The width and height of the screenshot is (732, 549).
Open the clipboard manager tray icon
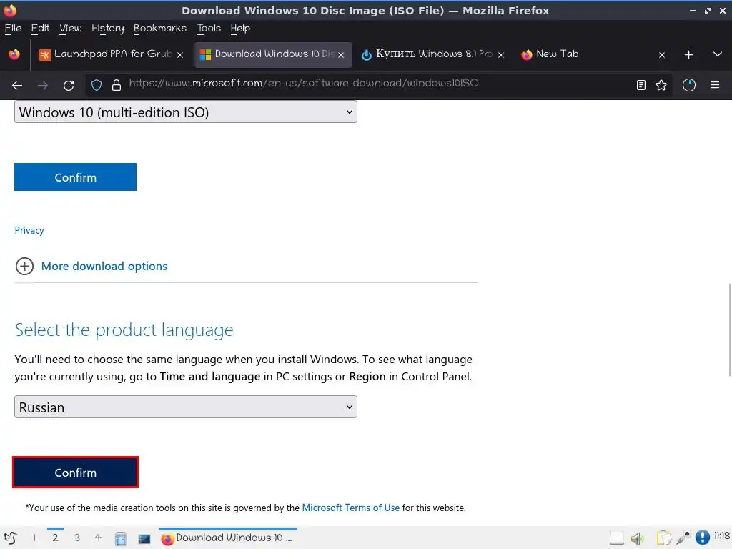tap(663, 538)
